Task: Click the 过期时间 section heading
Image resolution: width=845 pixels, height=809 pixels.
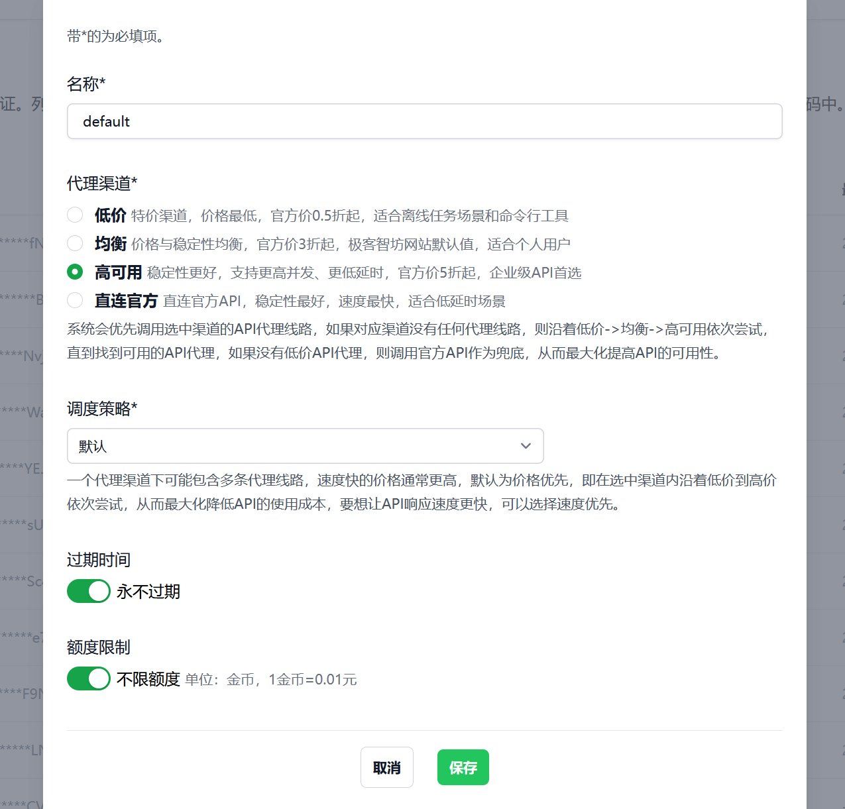Action: click(98, 560)
